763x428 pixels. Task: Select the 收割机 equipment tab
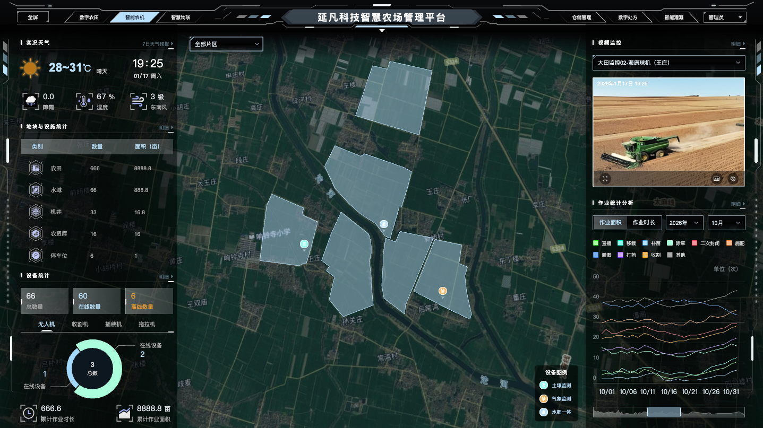[80, 324]
